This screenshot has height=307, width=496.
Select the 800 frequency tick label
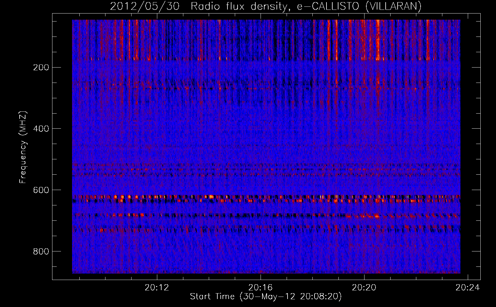pos(41,251)
